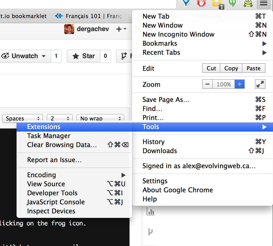This screenshot has width=273, height=246.
Task: Open the Spaces indent mode dropdown
Action: click(23, 118)
